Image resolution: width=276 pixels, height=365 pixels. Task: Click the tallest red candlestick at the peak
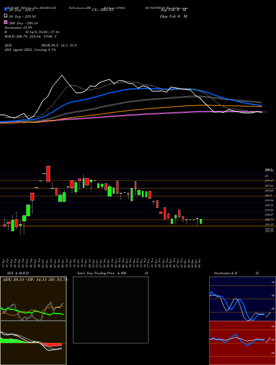(49, 174)
